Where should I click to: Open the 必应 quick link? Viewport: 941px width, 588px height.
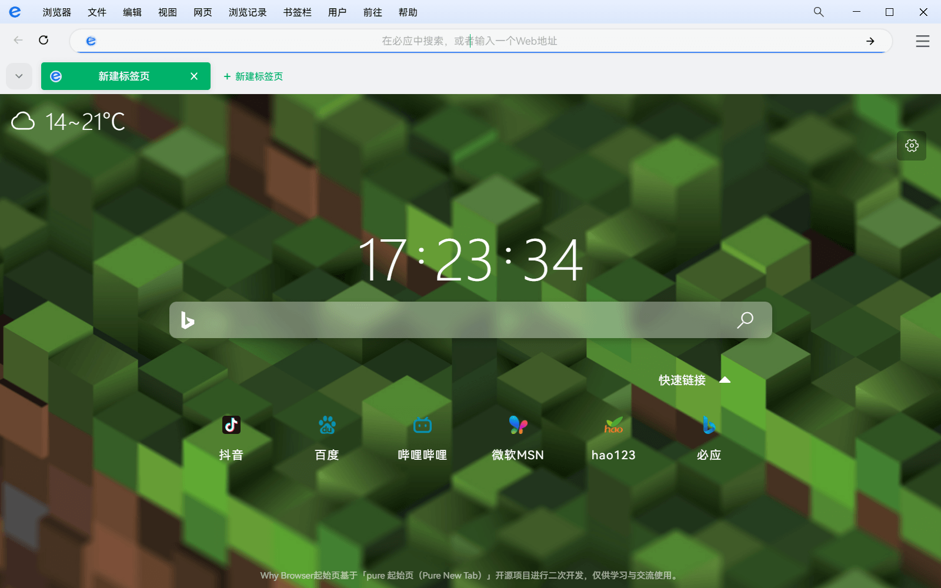709,436
